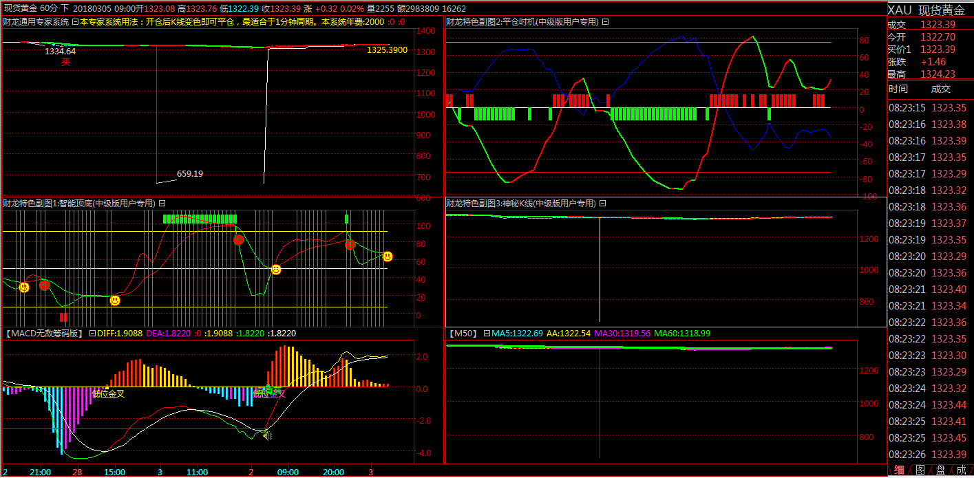Click the 低1322.39 low value in header
The image size is (974, 478).
click(x=240, y=9)
